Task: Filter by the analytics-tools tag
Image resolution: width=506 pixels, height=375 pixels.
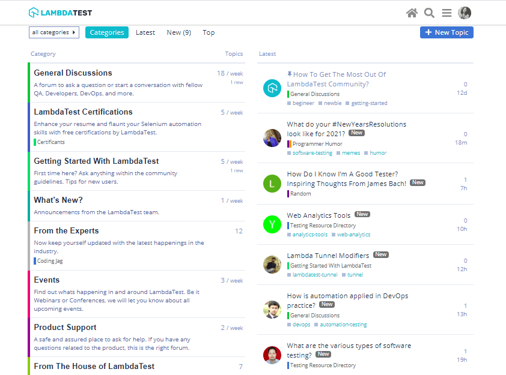Action: 308,235
